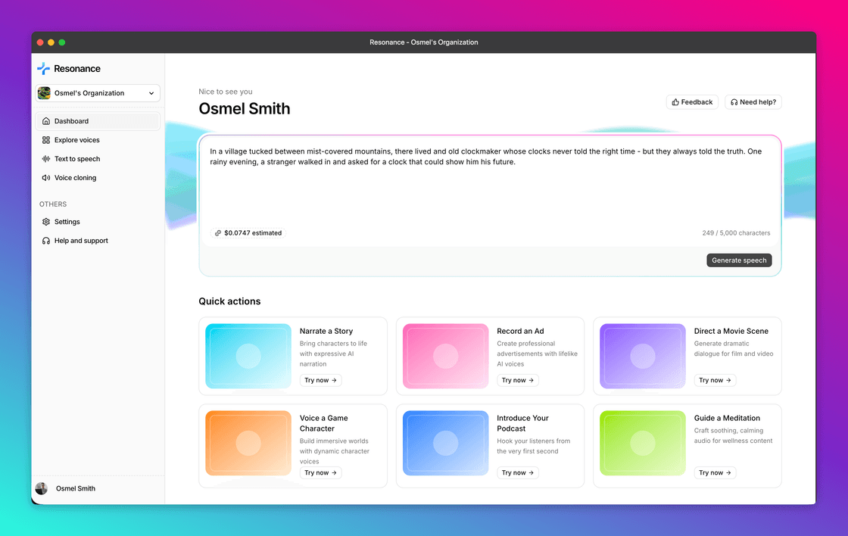Click the Record an Ad title
The image size is (848, 536).
point(520,331)
